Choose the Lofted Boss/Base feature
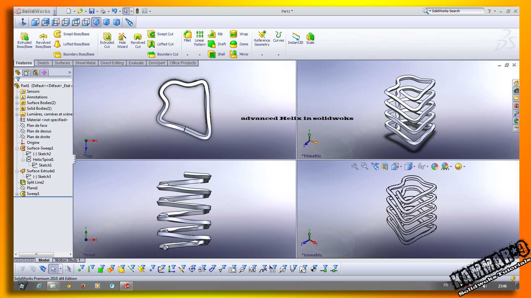531x298 pixels. point(72,44)
